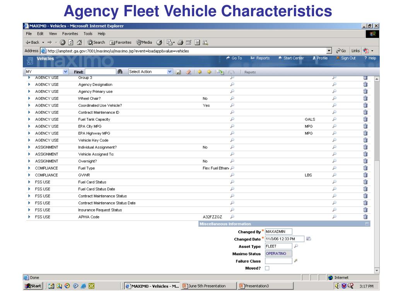Click the Go To link
The image size is (396, 297).
click(234, 58)
